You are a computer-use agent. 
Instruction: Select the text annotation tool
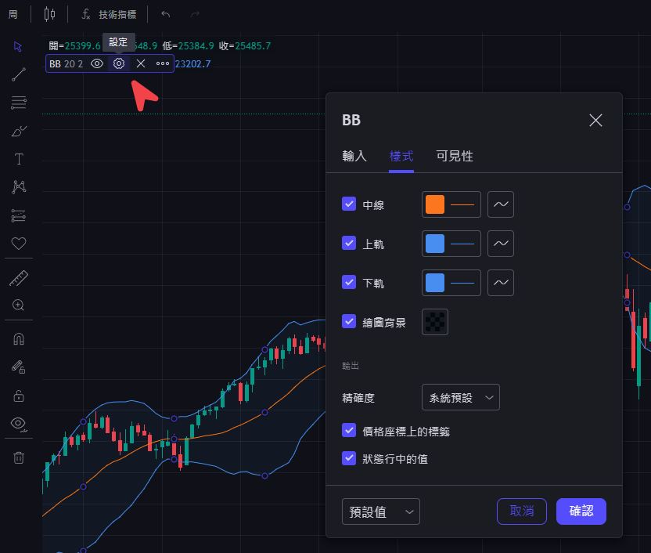tap(18, 159)
